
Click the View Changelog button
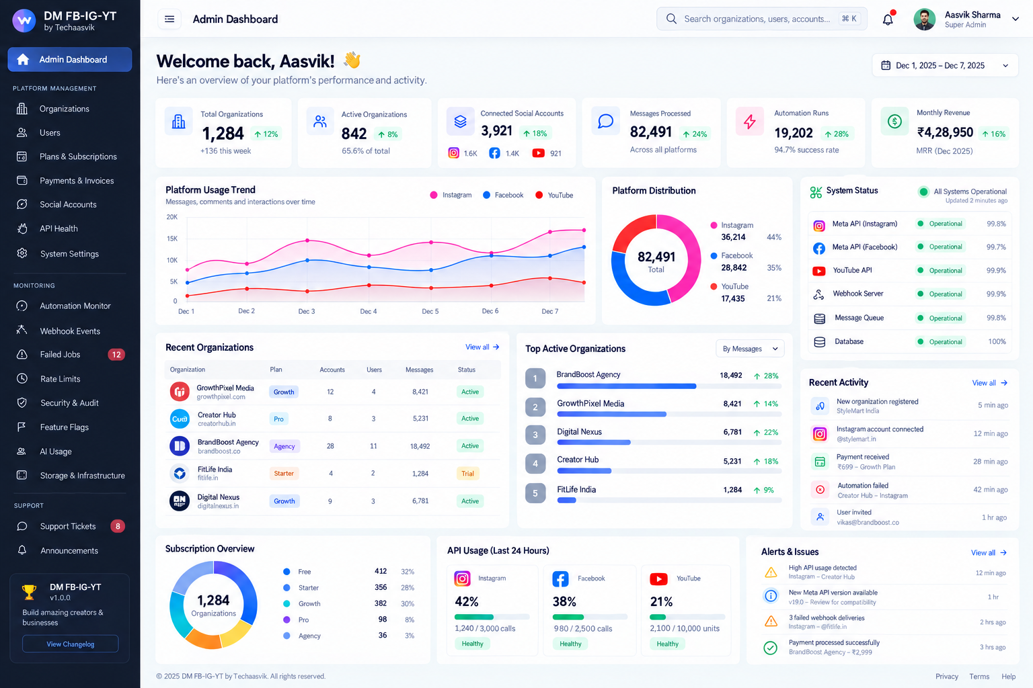[71, 644]
